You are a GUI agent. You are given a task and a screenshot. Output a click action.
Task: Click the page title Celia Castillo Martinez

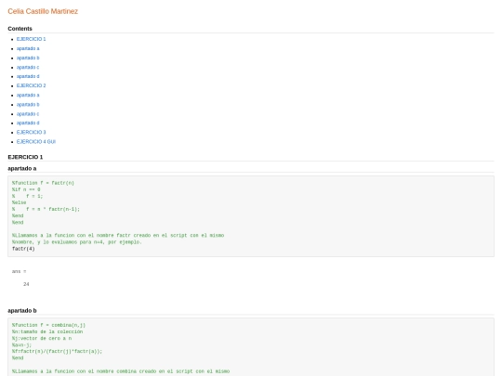pyautogui.click(x=43, y=11)
